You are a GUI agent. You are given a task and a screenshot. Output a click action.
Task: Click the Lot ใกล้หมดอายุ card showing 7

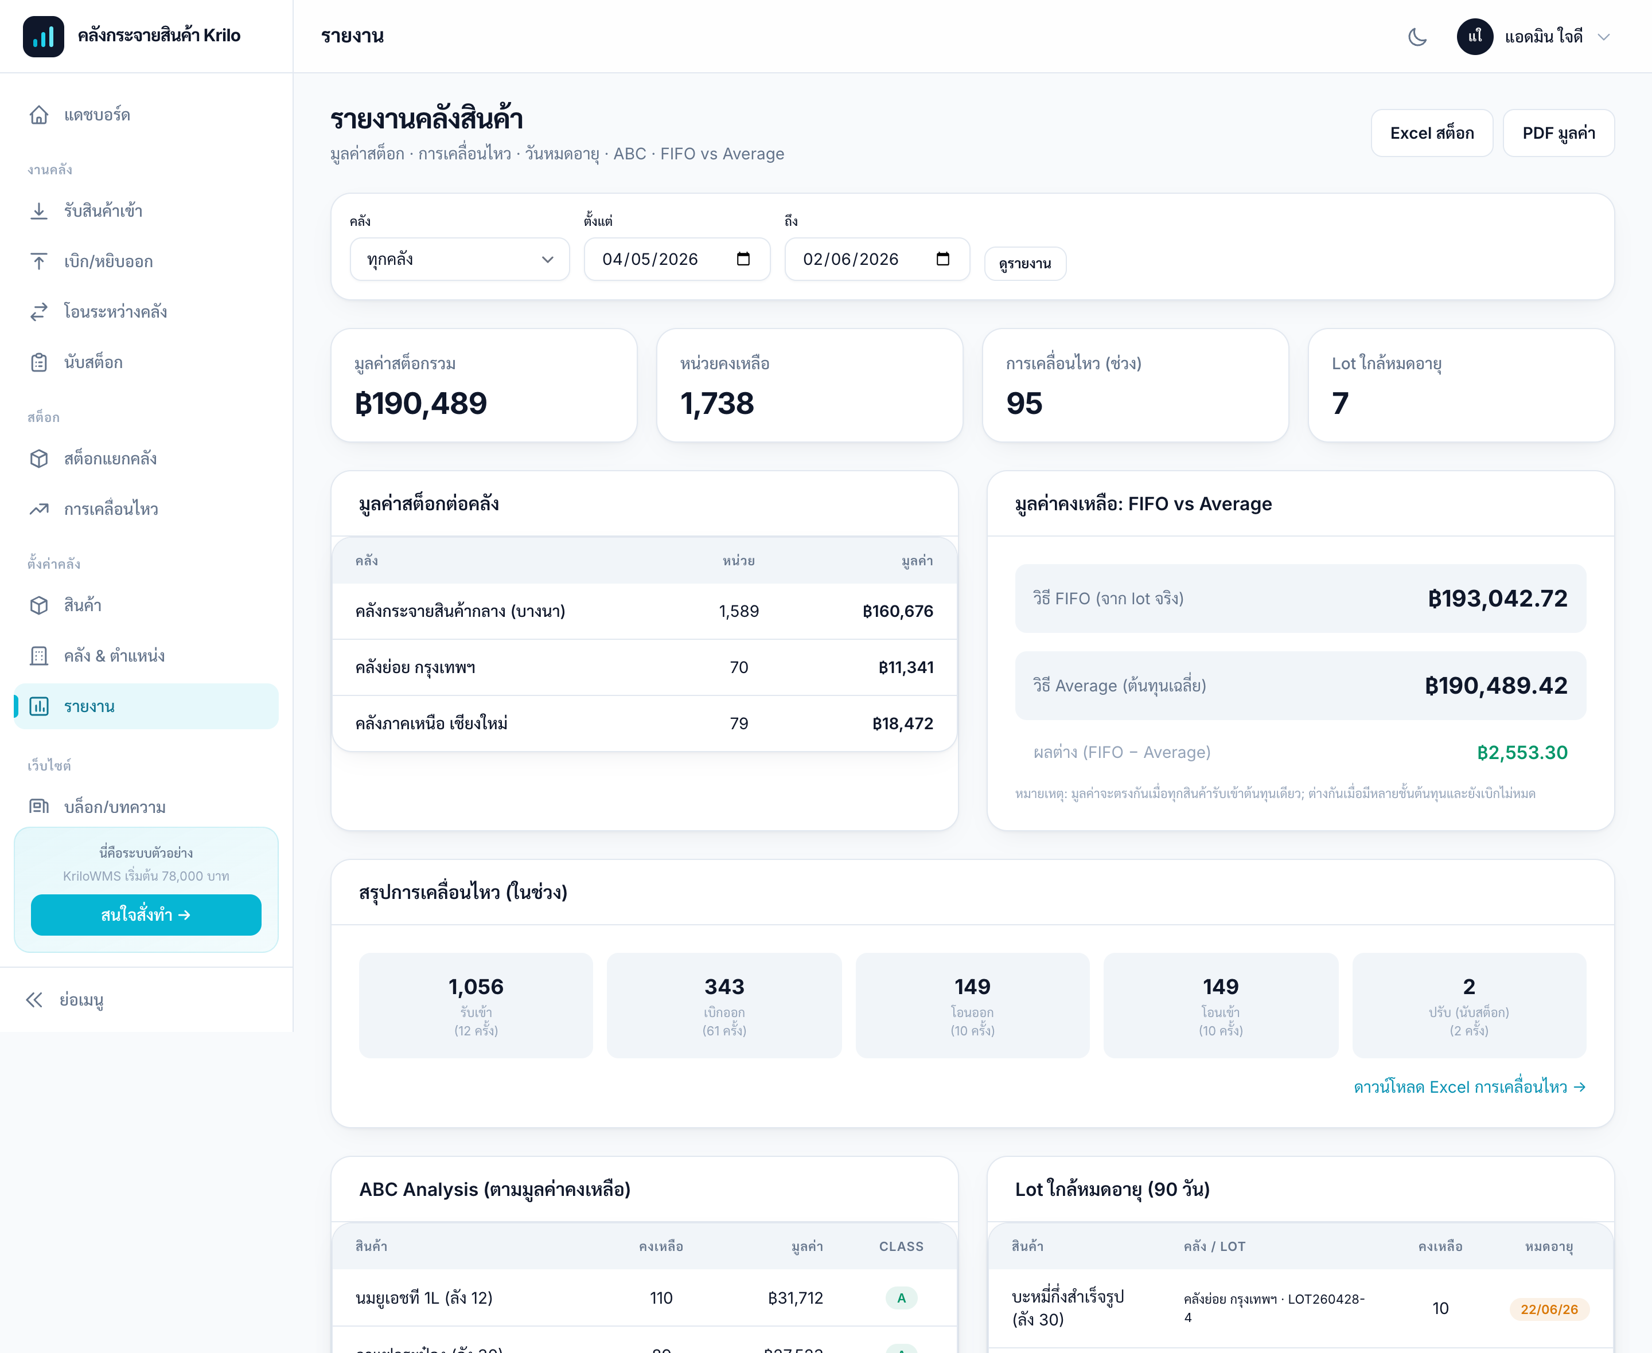tap(1461, 385)
